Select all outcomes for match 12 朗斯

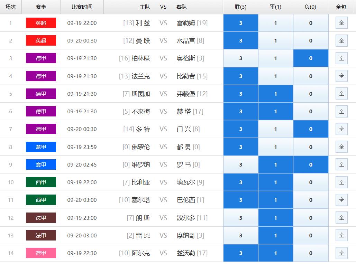(341, 217)
